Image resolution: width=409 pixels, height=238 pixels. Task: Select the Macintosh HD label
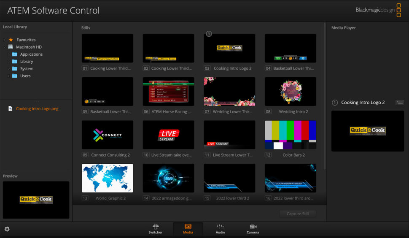pos(29,47)
